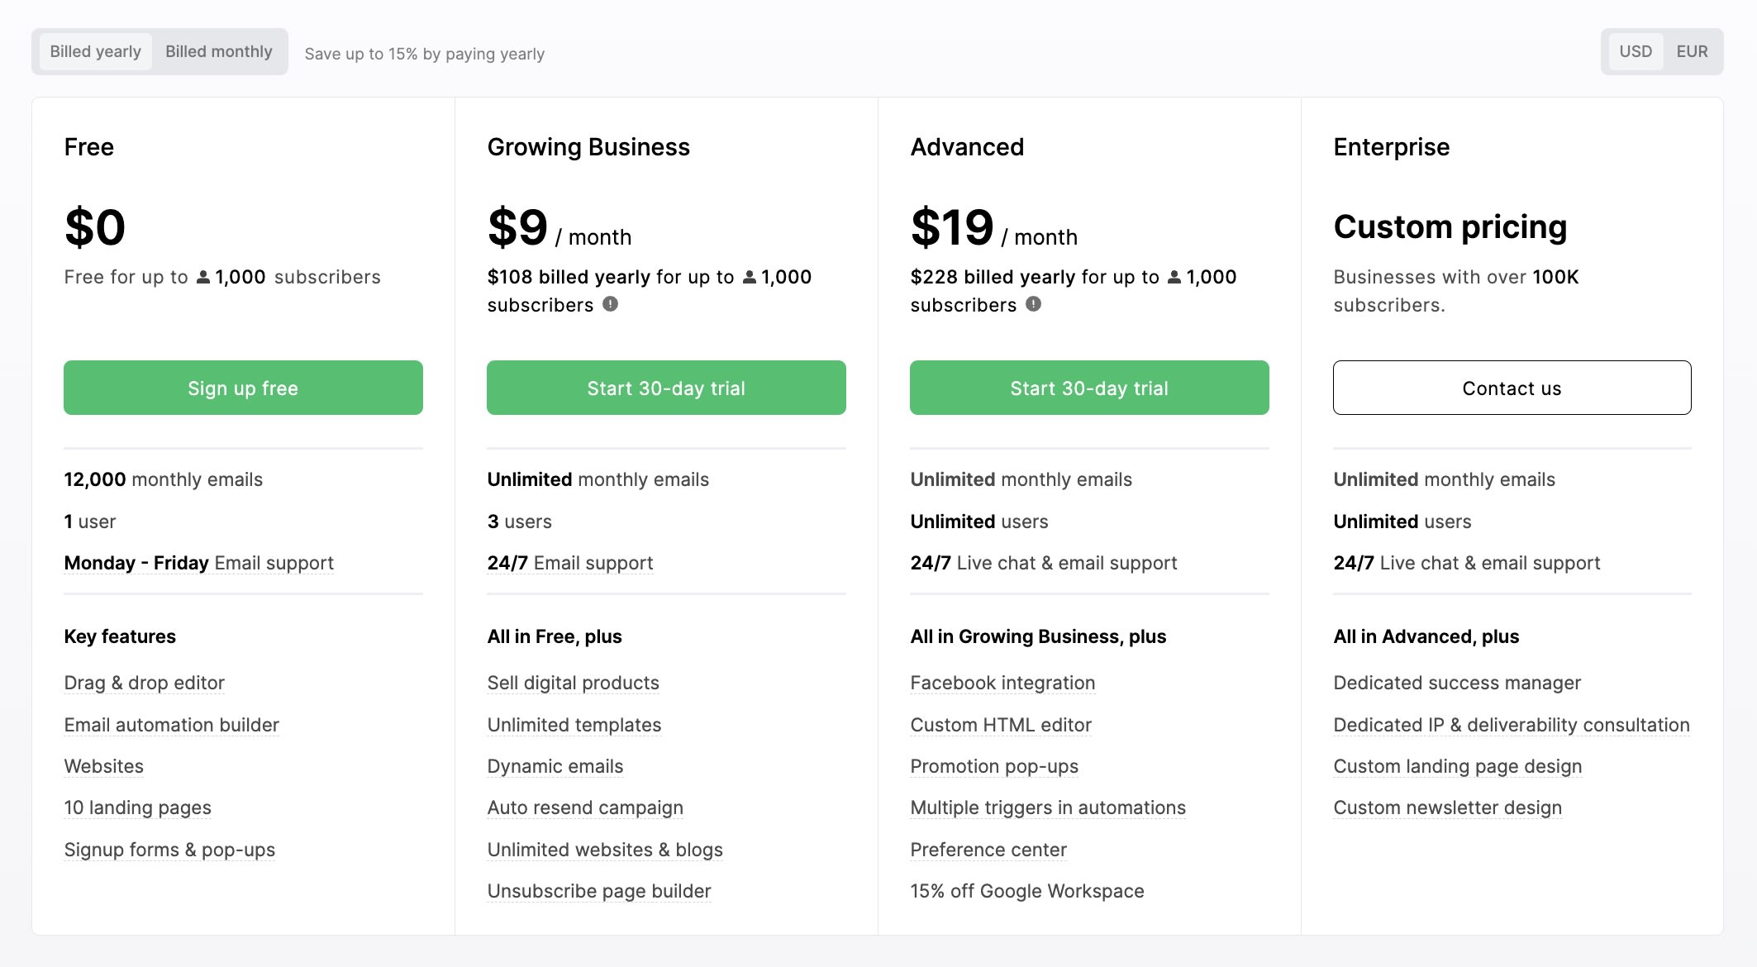Click Dynamic emails feature
Viewport: 1757px width, 967px height.
pyautogui.click(x=555, y=766)
